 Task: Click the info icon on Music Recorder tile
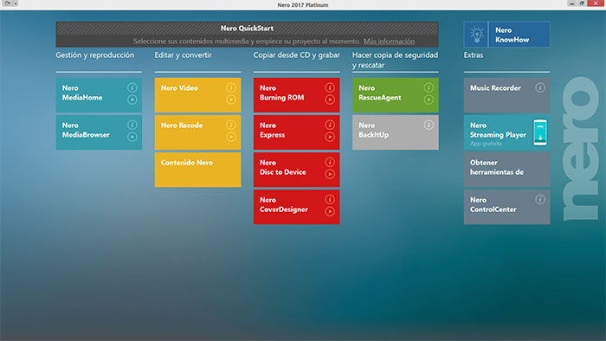(540, 87)
